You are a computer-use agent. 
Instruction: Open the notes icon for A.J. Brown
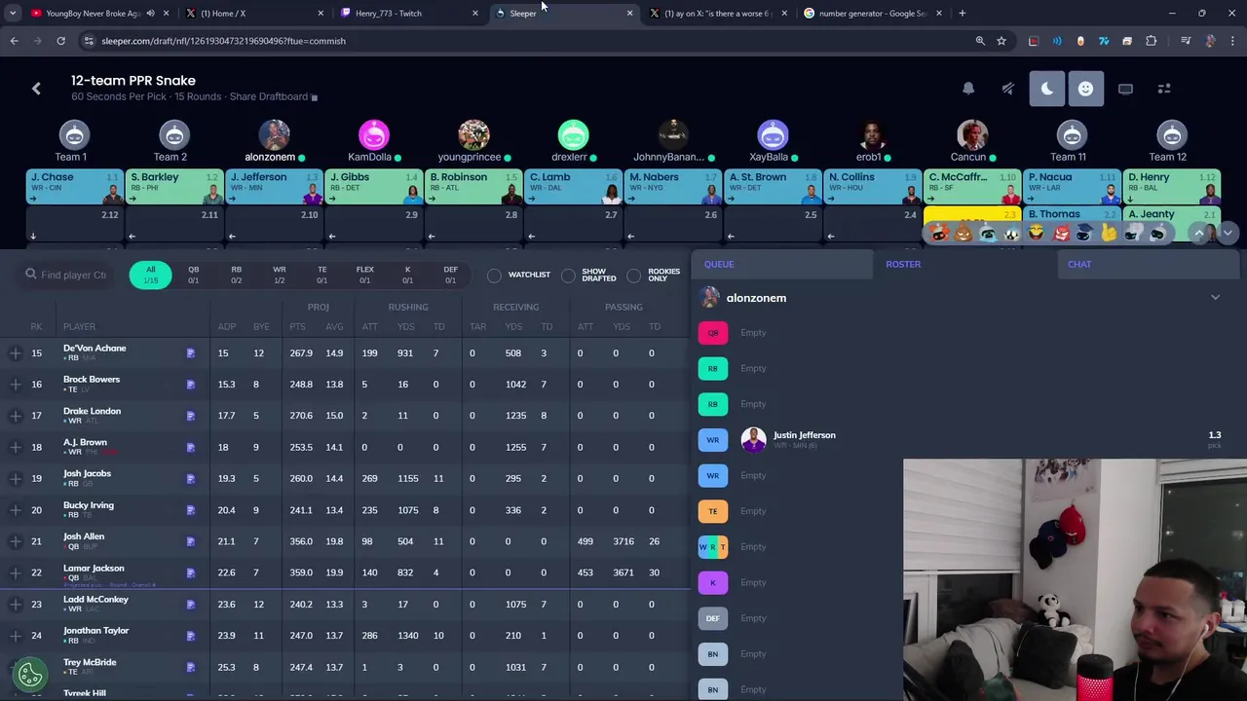pyautogui.click(x=191, y=448)
